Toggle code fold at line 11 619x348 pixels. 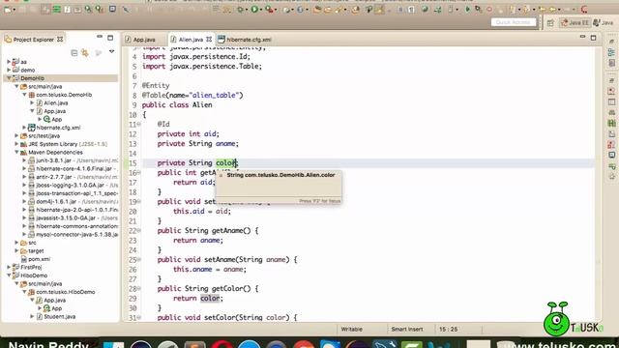click(x=139, y=125)
